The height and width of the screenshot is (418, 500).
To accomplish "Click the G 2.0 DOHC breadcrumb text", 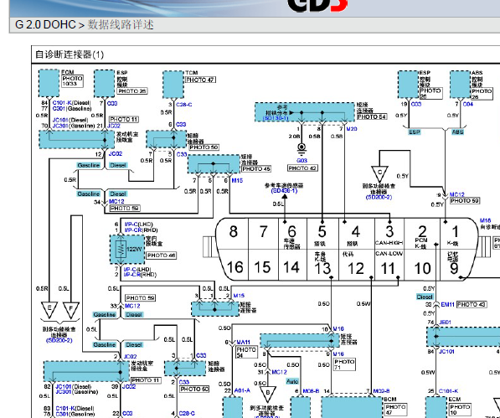I will point(45,24).
